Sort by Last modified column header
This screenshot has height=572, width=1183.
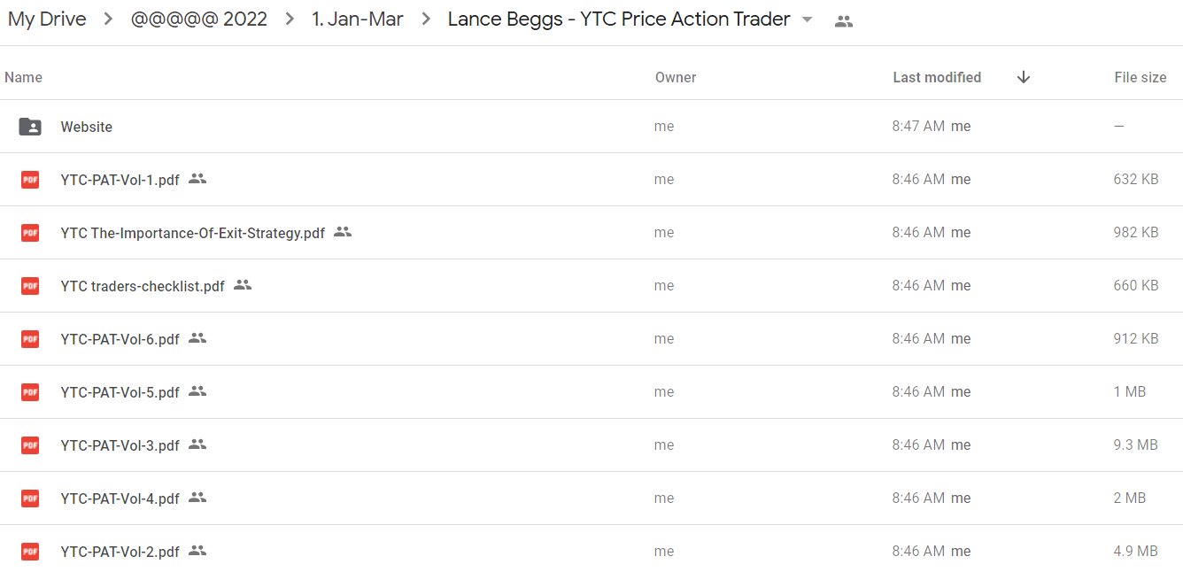pos(937,77)
